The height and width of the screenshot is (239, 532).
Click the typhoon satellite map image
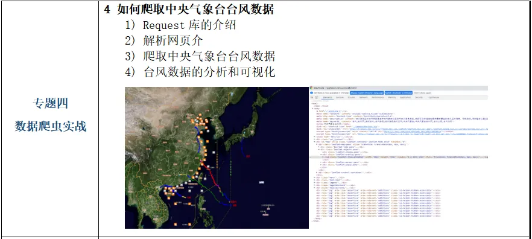[x=217, y=158]
